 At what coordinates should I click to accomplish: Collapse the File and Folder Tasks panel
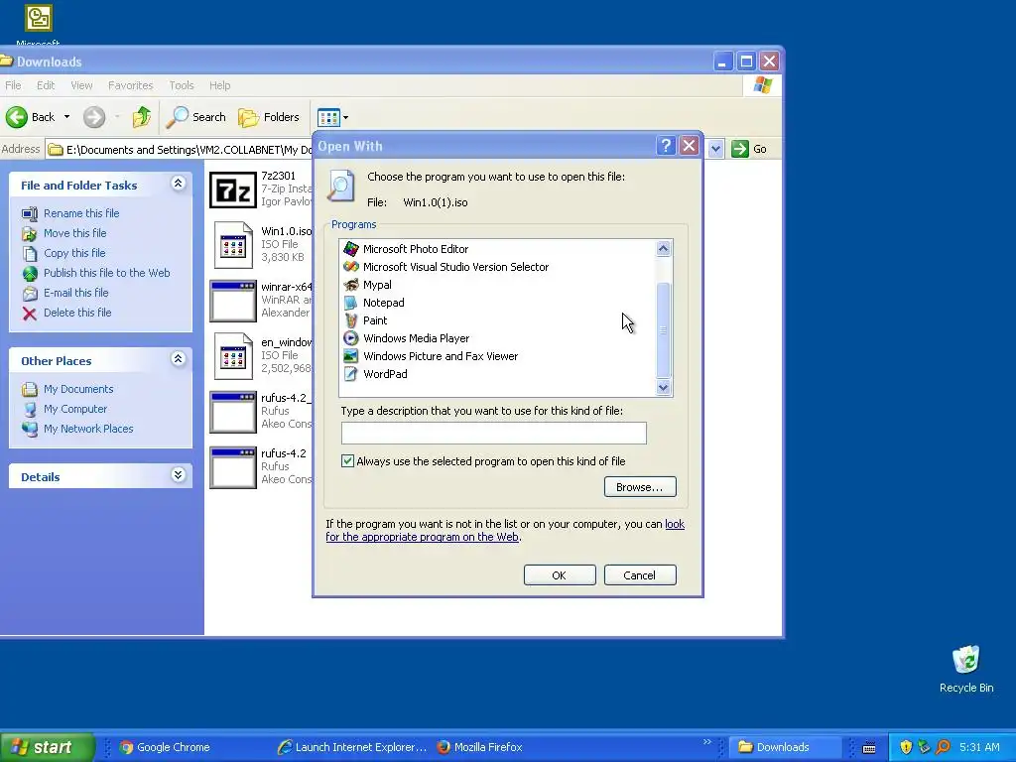pyautogui.click(x=179, y=184)
